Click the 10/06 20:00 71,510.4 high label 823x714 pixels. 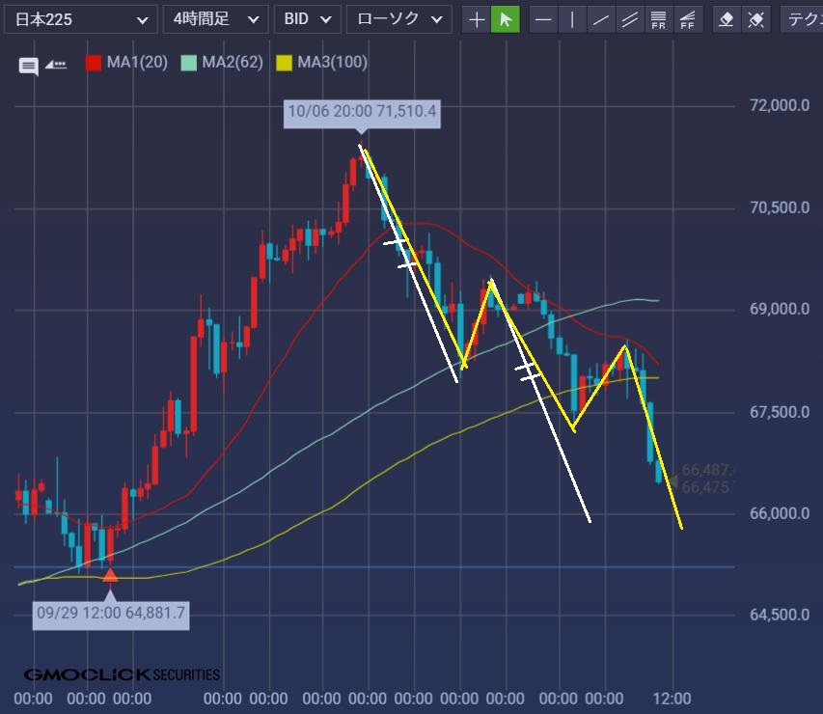click(x=362, y=112)
